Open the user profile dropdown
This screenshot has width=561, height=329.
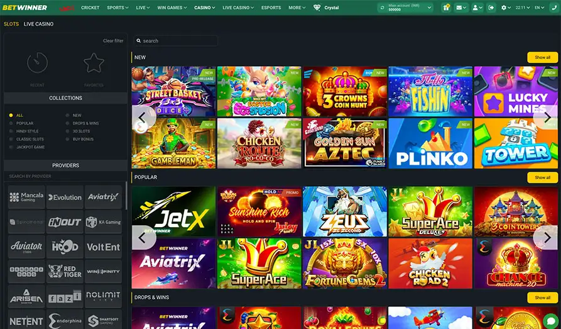click(x=477, y=8)
